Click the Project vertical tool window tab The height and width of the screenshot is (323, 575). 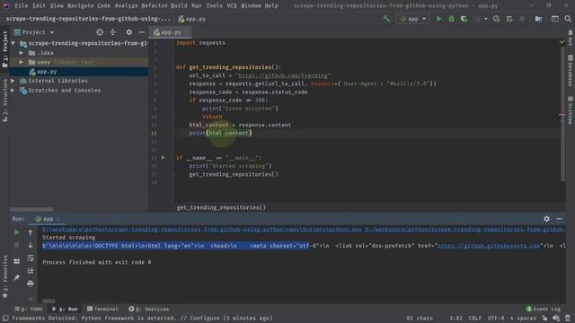click(x=4, y=48)
